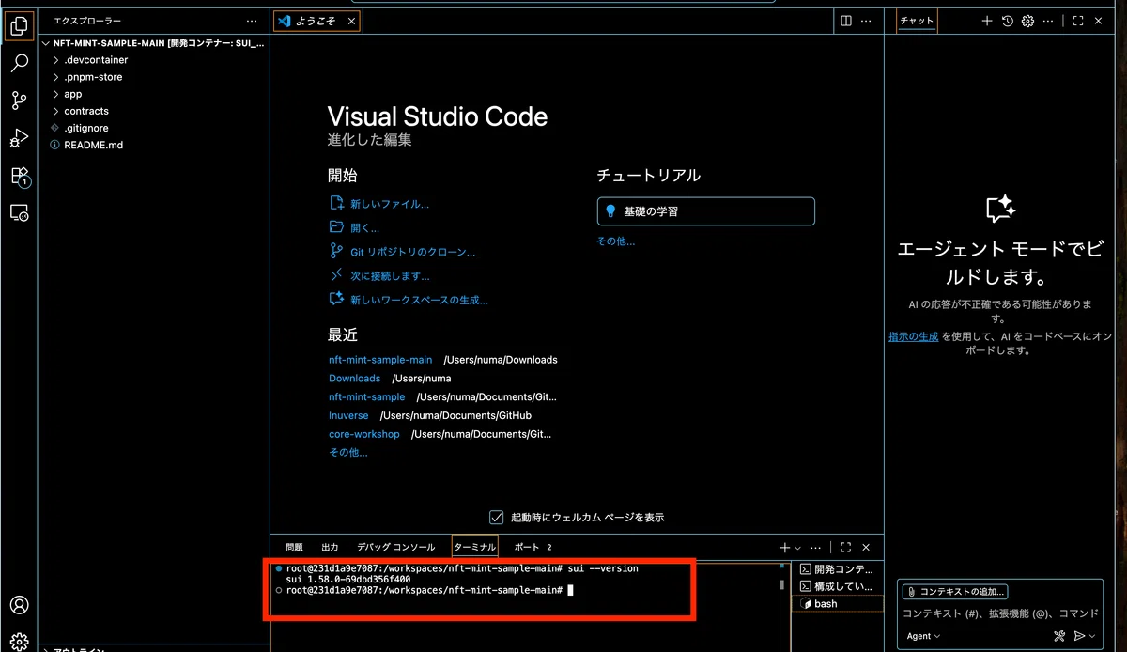Viewport: 1127px width, 652px height.
Task: Configure chat tools wrench icon
Action: [x=1059, y=636]
